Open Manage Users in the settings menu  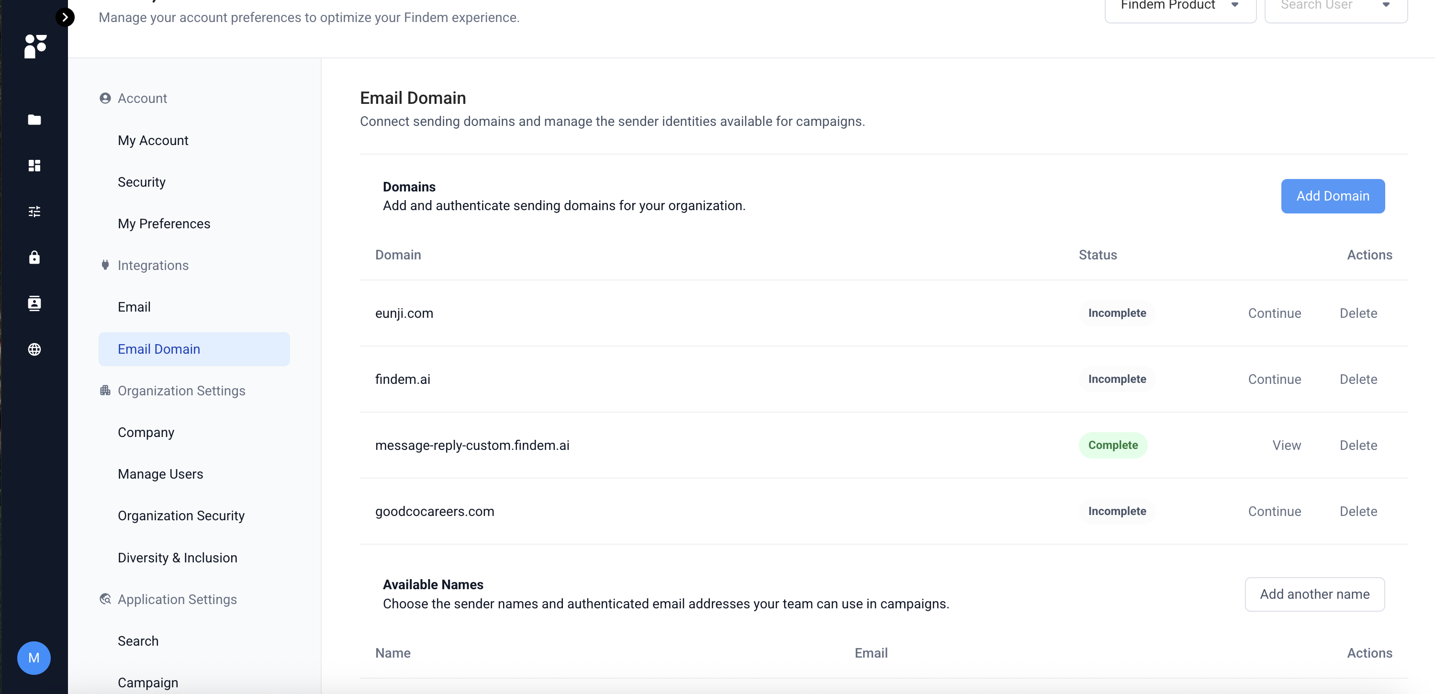(160, 474)
